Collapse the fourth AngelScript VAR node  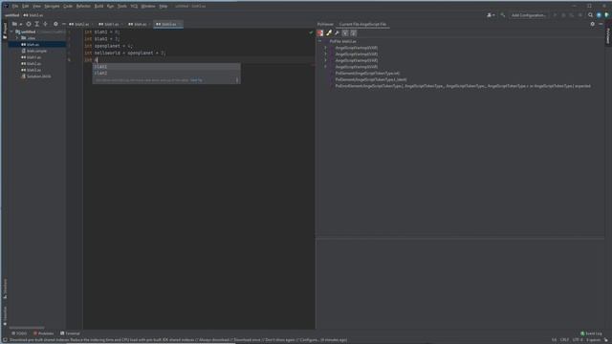(325, 67)
